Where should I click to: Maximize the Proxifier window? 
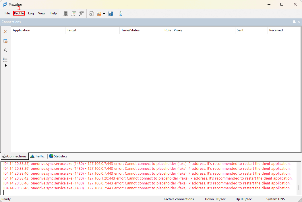(x=282, y=4)
